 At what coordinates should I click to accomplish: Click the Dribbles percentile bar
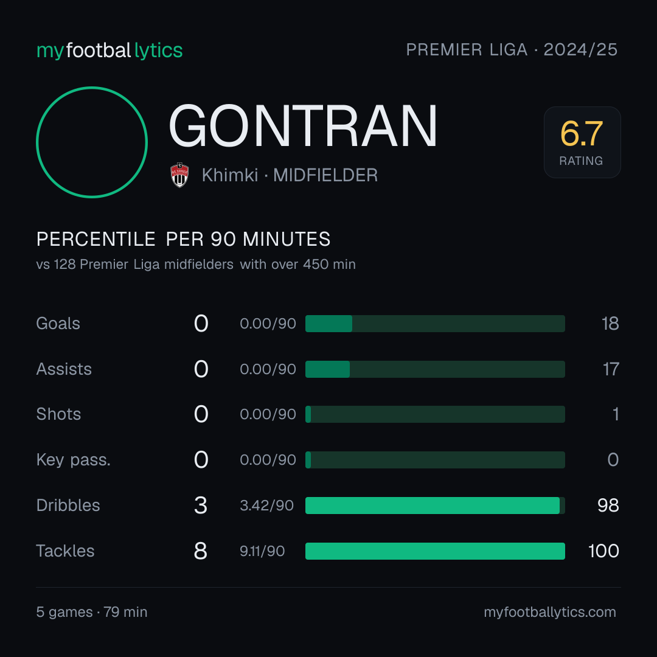click(435, 506)
